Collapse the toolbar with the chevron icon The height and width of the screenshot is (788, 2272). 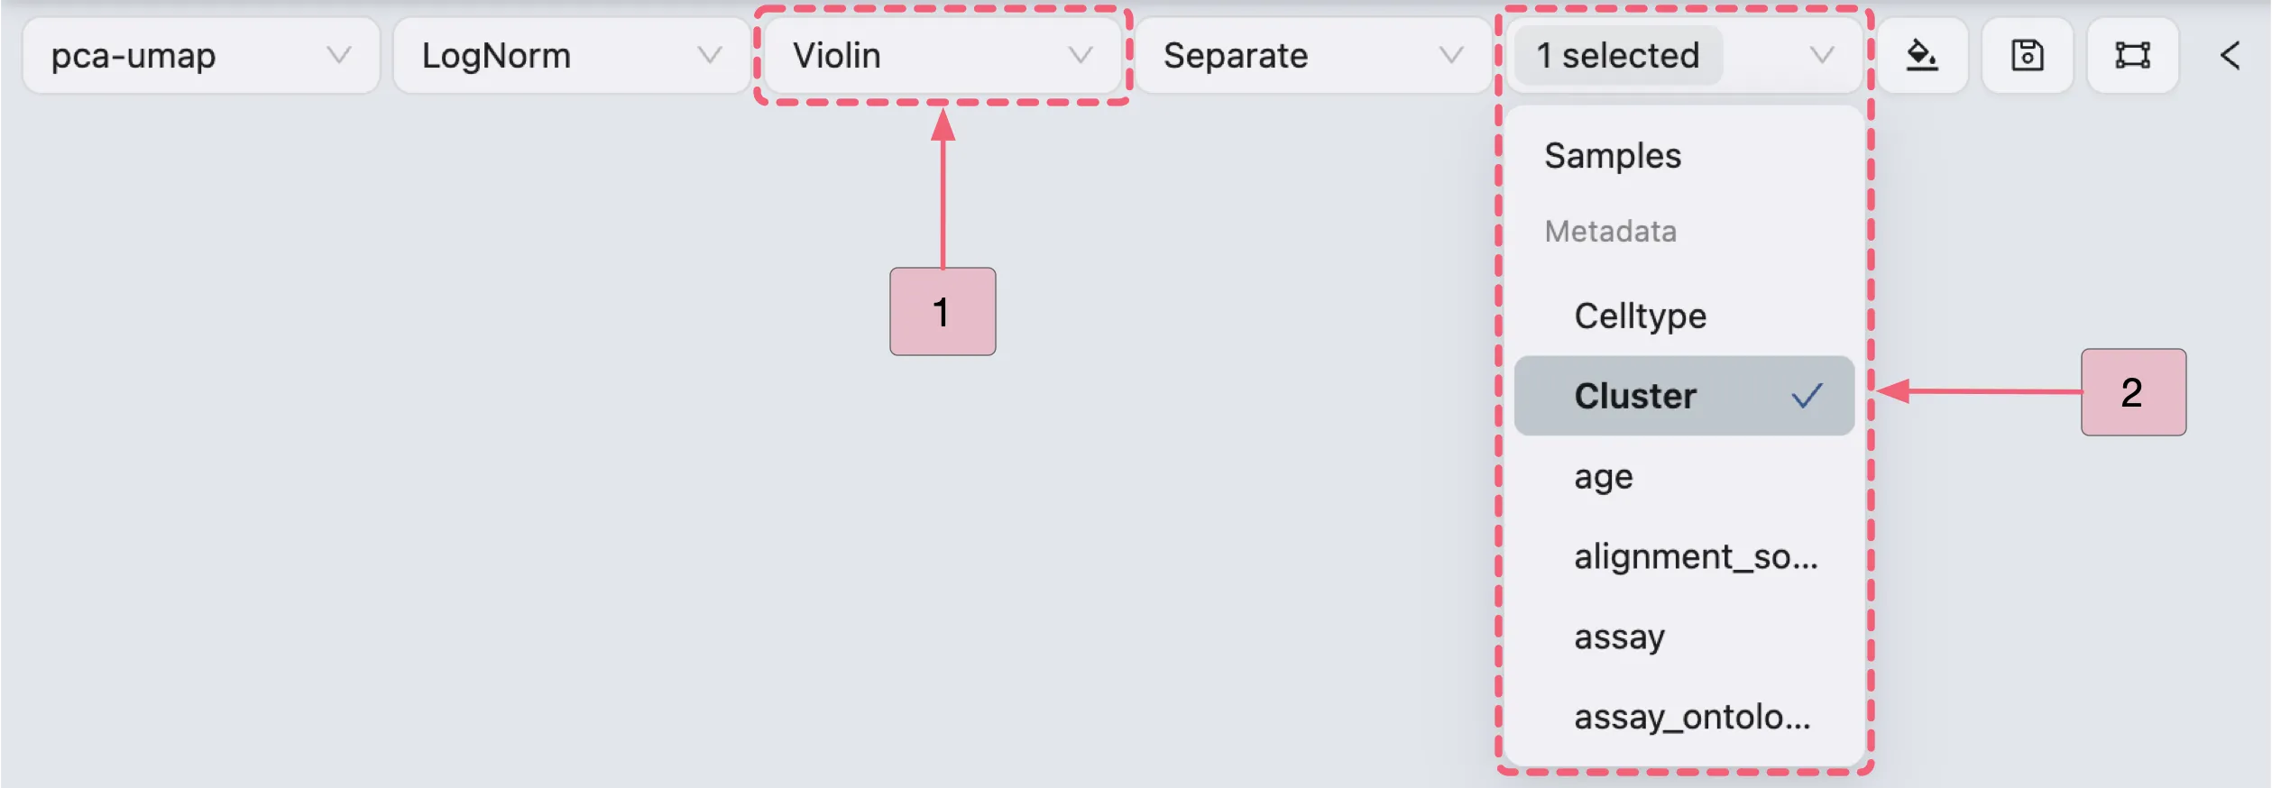coord(2231,55)
